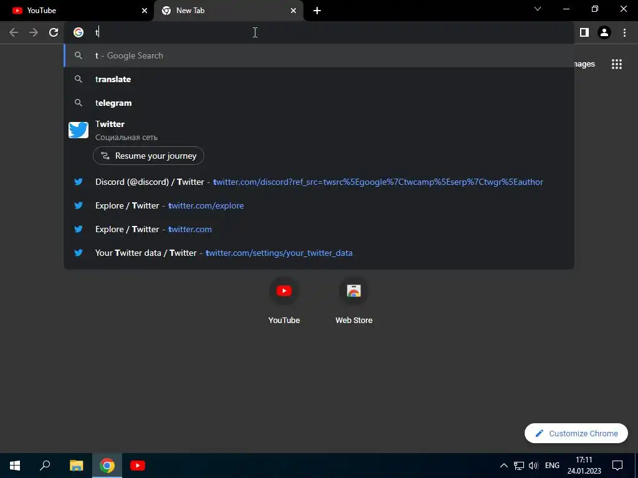The image size is (638, 478).
Task: Open the tab search dropdown chevron
Action: [x=538, y=9]
